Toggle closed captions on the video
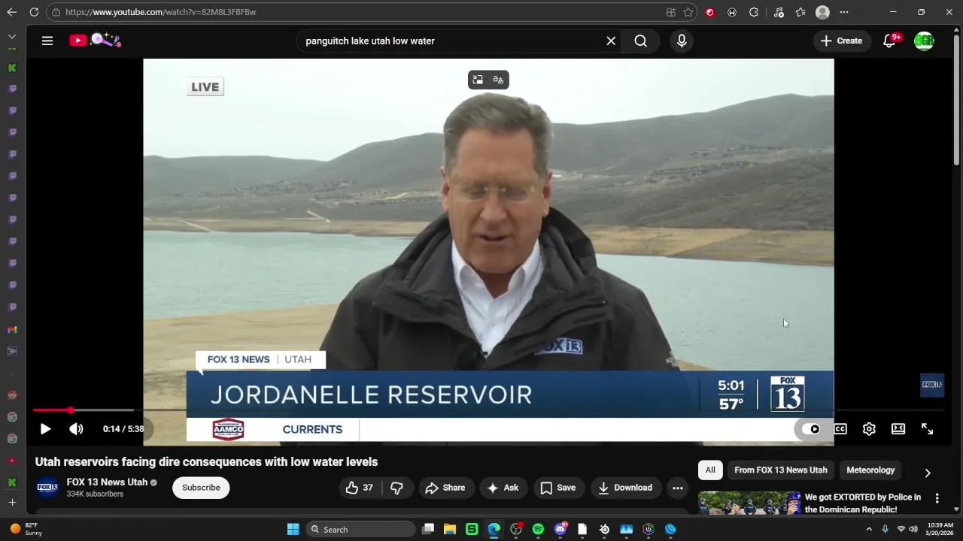This screenshot has height=541, width=963. 840,429
